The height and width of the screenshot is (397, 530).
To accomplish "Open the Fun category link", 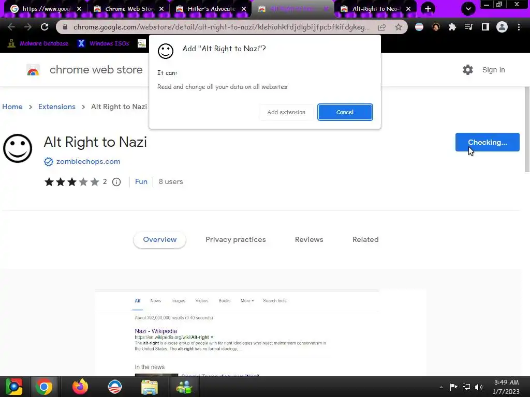I will point(141,181).
